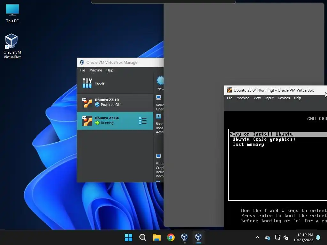Select the Ubuntu 23.10 virtual machine
327x245 pixels.
pyautogui.click(x=115, y=102)
